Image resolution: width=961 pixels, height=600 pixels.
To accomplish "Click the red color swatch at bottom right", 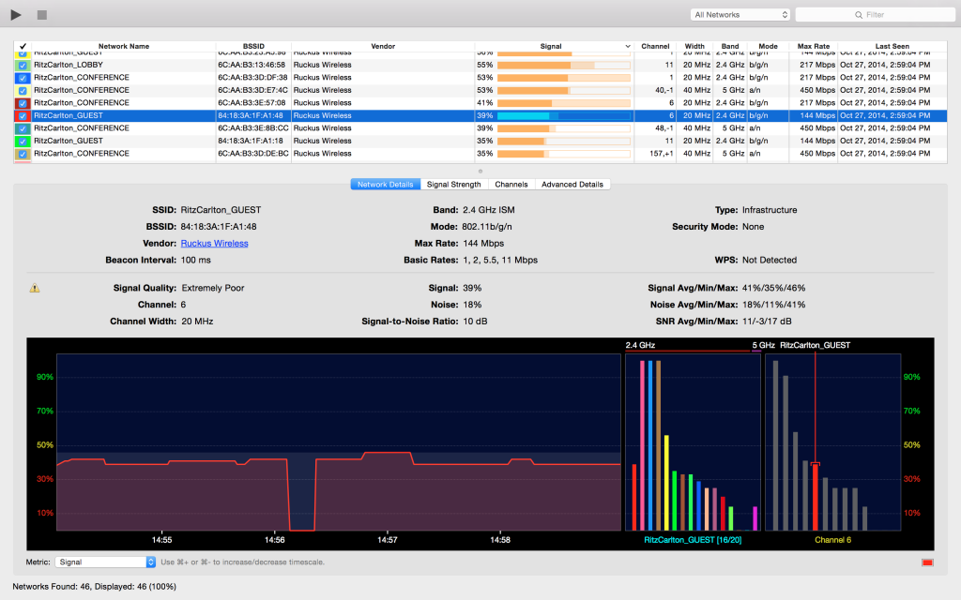I will pyautogui.click(x=927, y=562).
